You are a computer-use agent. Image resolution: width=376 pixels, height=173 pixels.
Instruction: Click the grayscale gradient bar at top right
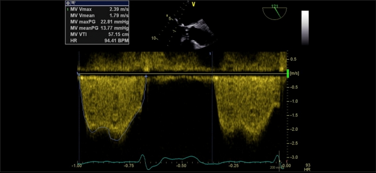point(305,28)
